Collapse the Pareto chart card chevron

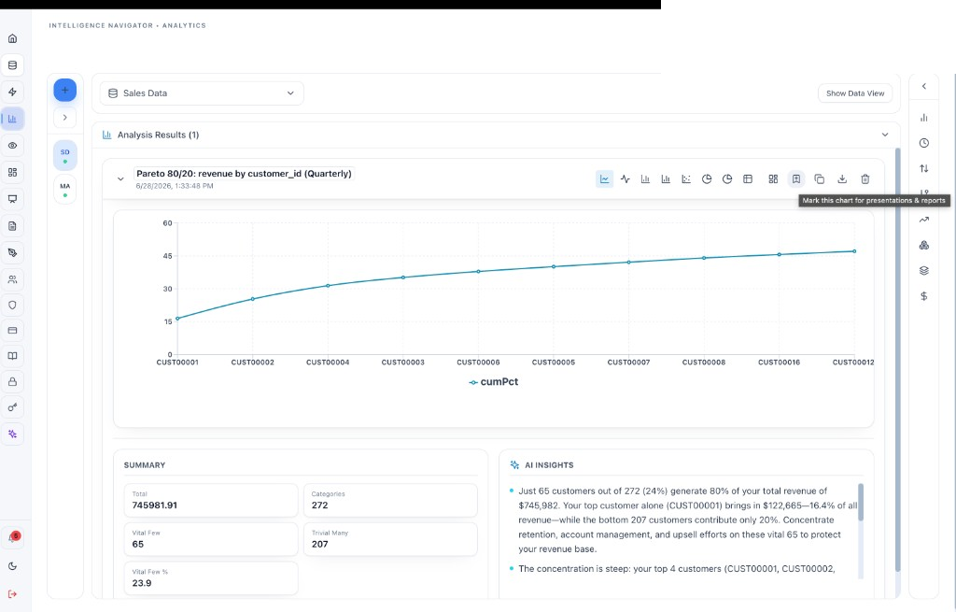click(x=120, y=178)
